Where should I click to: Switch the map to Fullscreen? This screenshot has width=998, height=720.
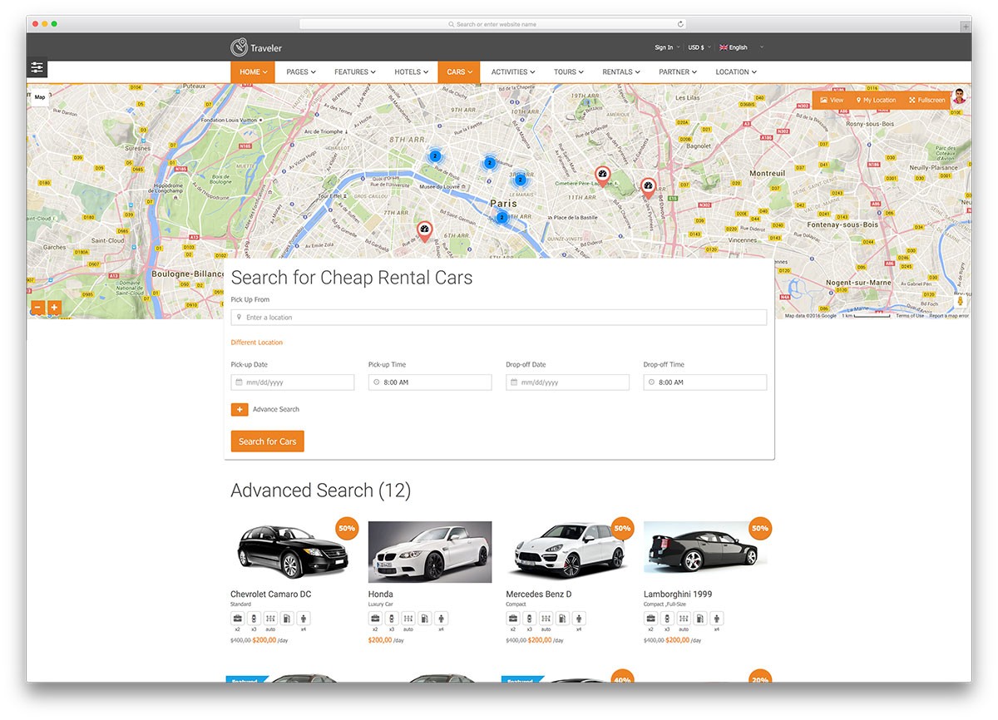point(926,100)
